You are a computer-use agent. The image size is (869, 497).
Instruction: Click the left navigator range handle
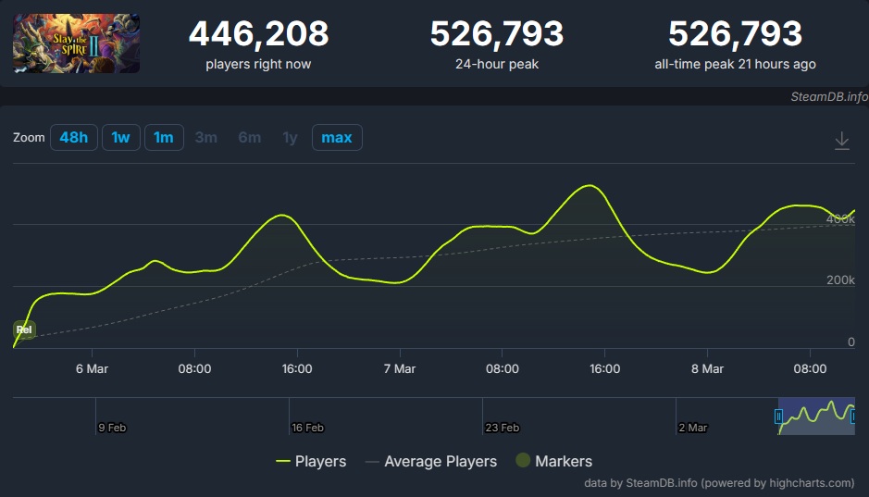(778, 416)
